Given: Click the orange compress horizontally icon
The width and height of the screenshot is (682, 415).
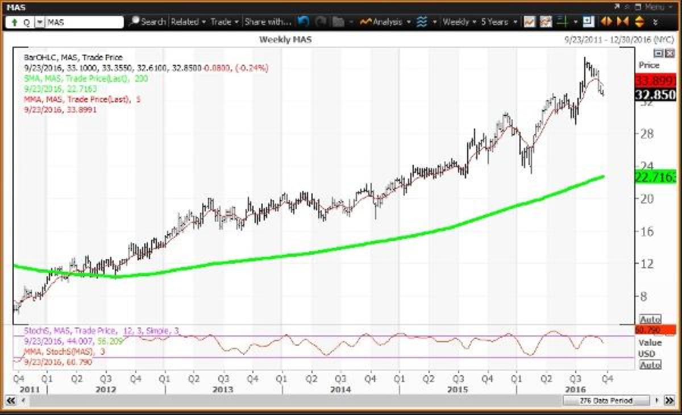Looking at the screenshot, I should tap(622, 22).
